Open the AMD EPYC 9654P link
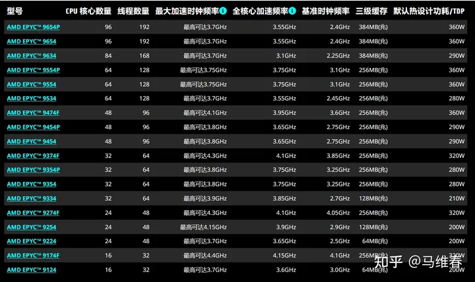The image size is (475, 282). pyautogui.click(x=34, y=27)
